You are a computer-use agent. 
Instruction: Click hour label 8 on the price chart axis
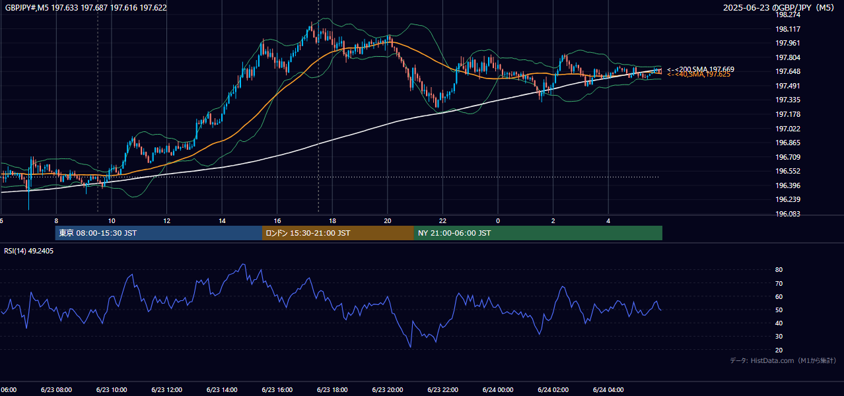click(x=56, y=221)
